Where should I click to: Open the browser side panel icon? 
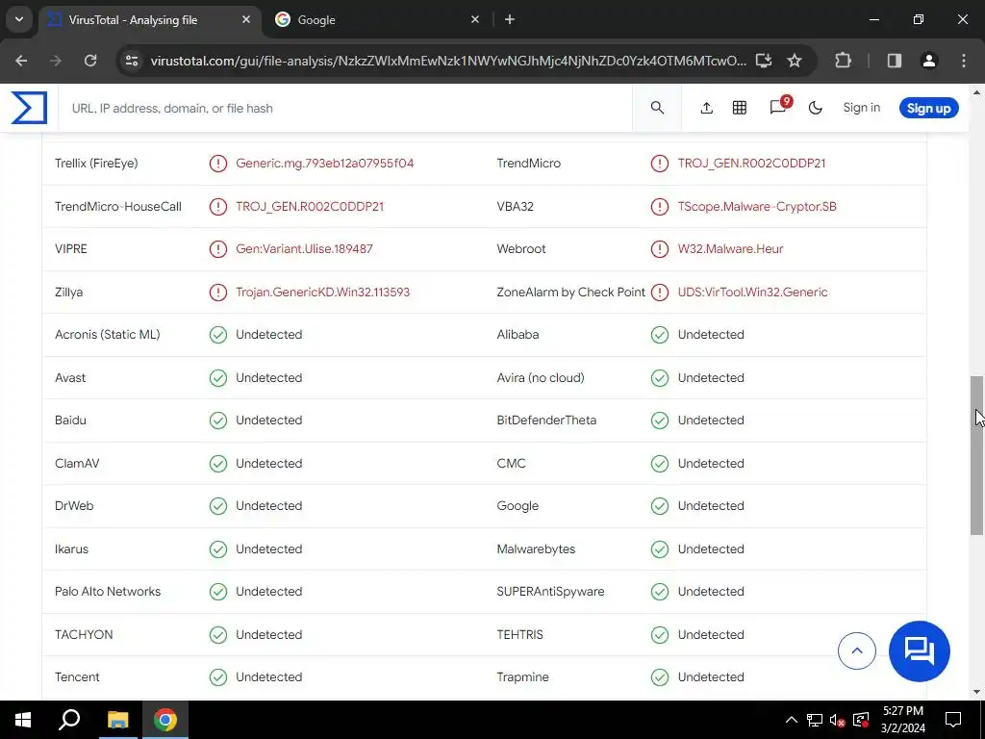894,61
